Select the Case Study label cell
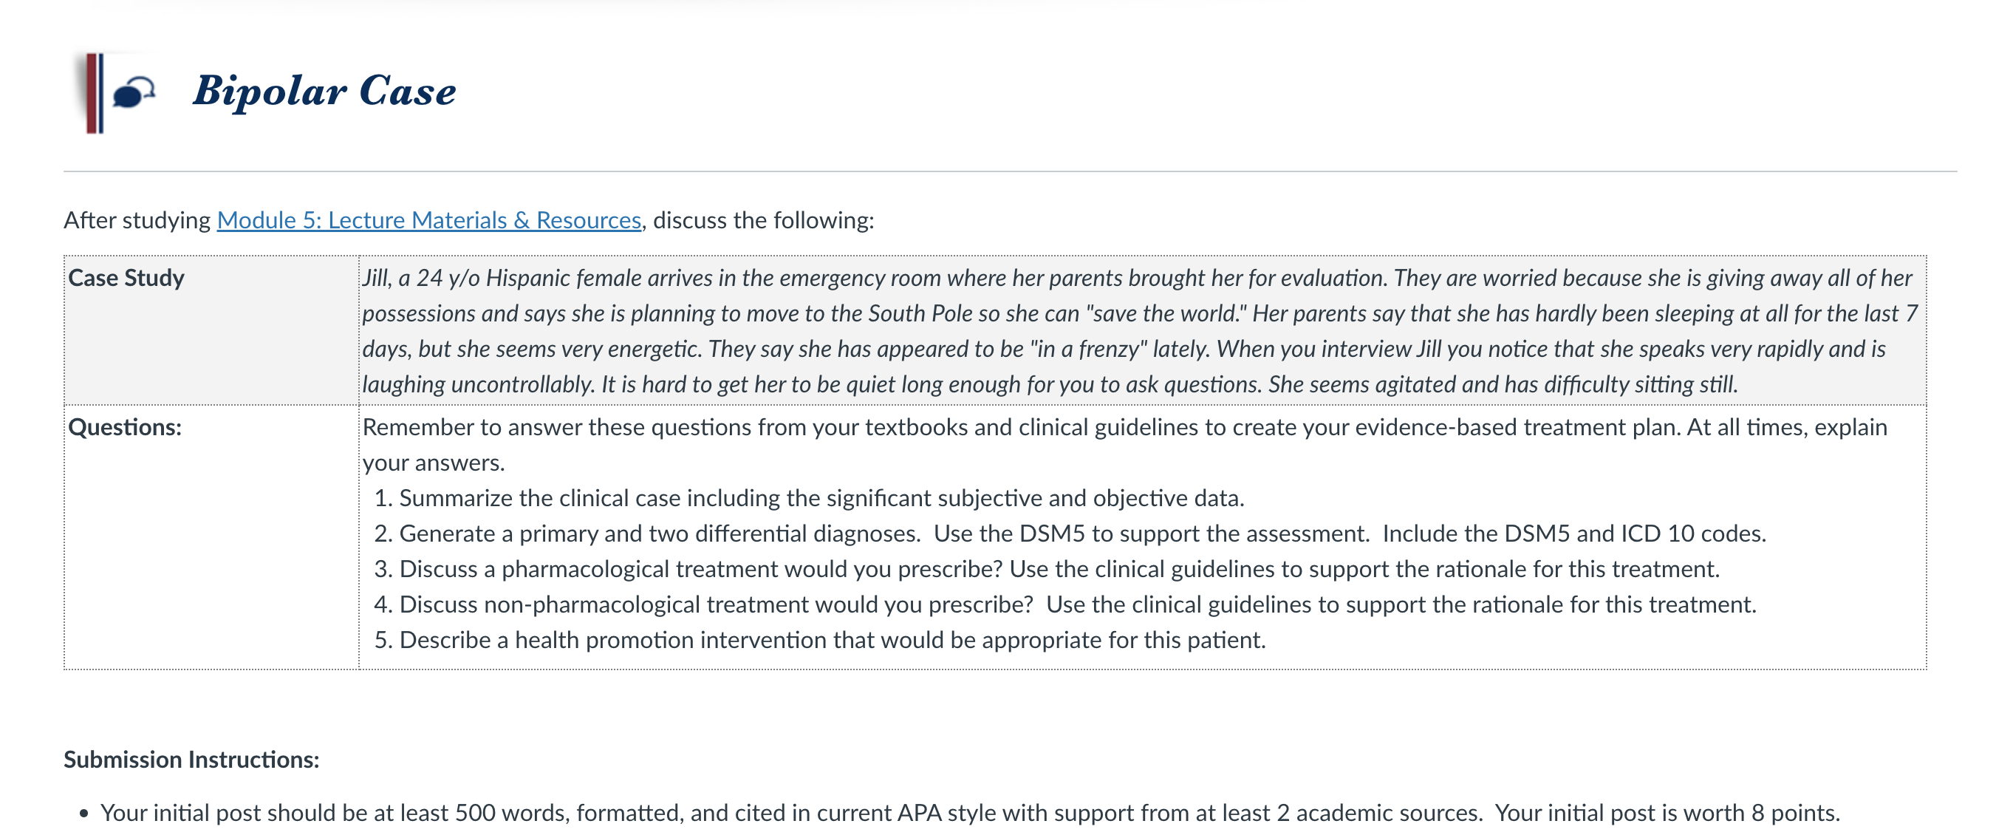Viewport: 1996px width, 835px height. [211, 330]
